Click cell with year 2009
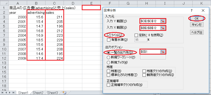The width and height of the screenshot is (211, 95). [x=18, y=58]
